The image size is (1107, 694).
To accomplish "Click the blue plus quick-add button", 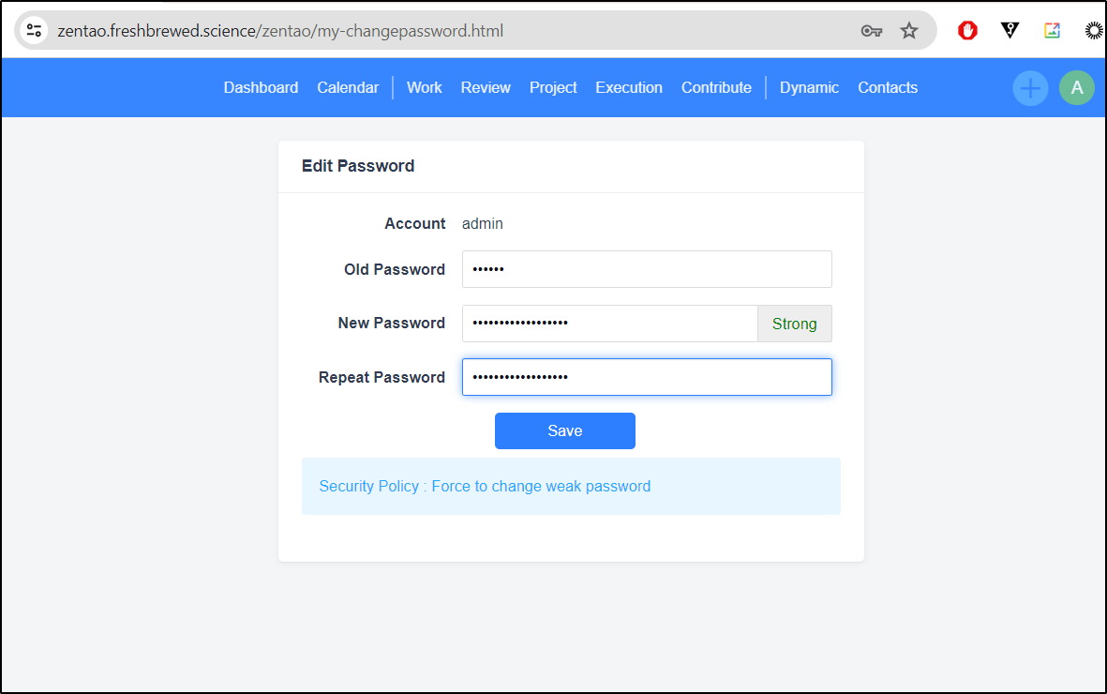I will click(1030, 88).
